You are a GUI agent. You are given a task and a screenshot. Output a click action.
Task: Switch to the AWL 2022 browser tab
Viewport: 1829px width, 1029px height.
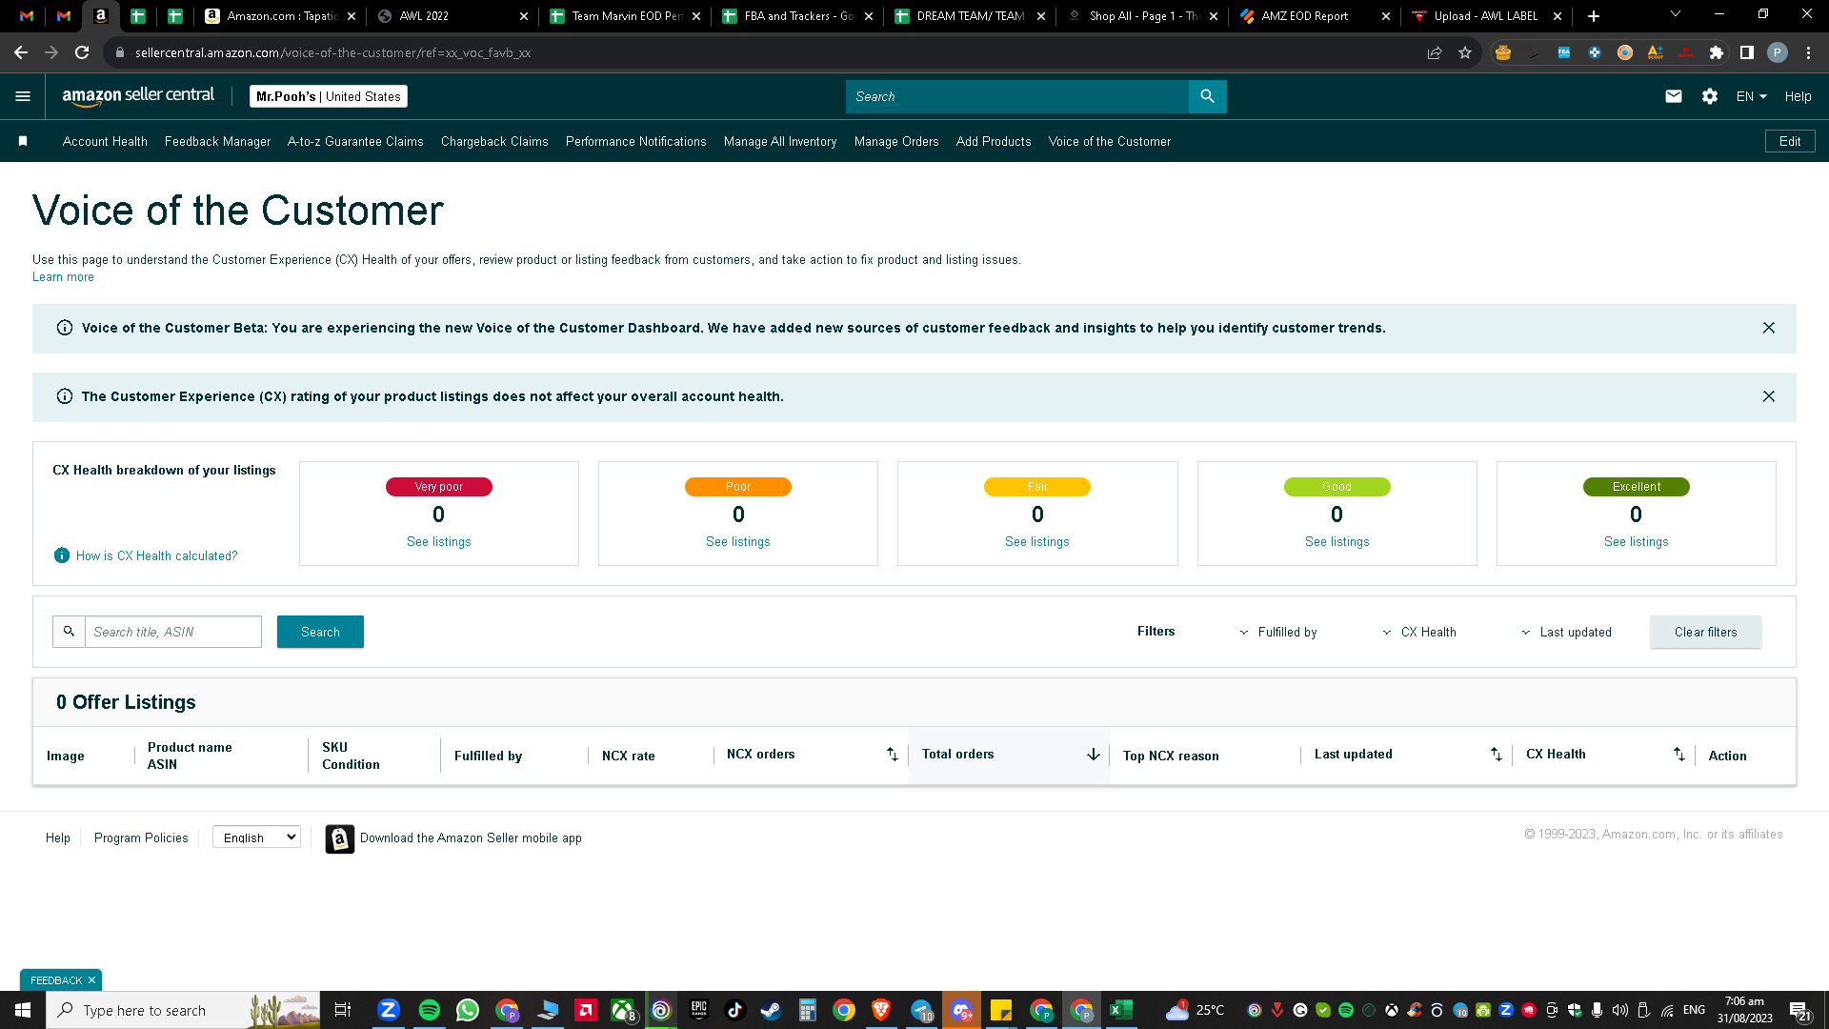pos(452,16)
